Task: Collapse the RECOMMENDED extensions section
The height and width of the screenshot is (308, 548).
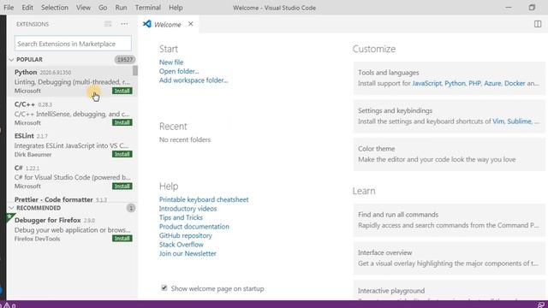Action: tap(11, 208)
